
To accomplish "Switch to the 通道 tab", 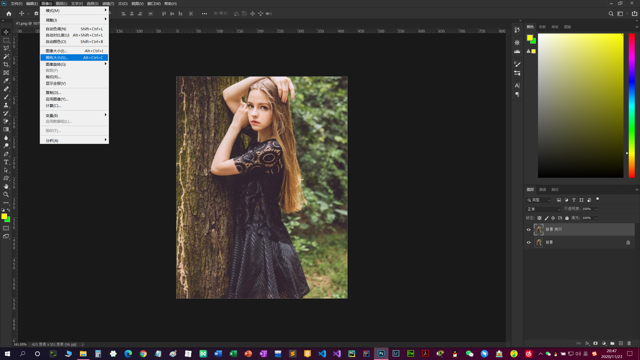I will [x=542, y=189].
